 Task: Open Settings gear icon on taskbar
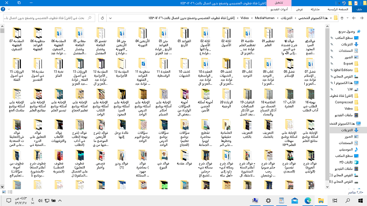pyautogui.click(x=268, y=201)
